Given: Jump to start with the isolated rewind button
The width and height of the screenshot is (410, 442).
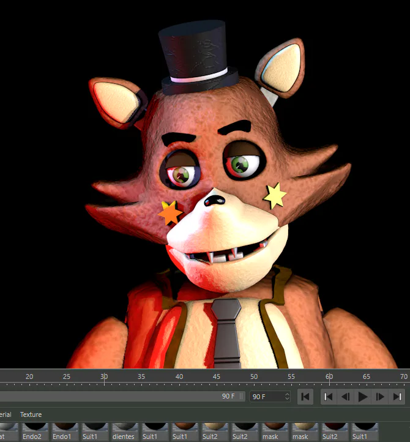Looking at the screenshot, I should pos(305,397).
